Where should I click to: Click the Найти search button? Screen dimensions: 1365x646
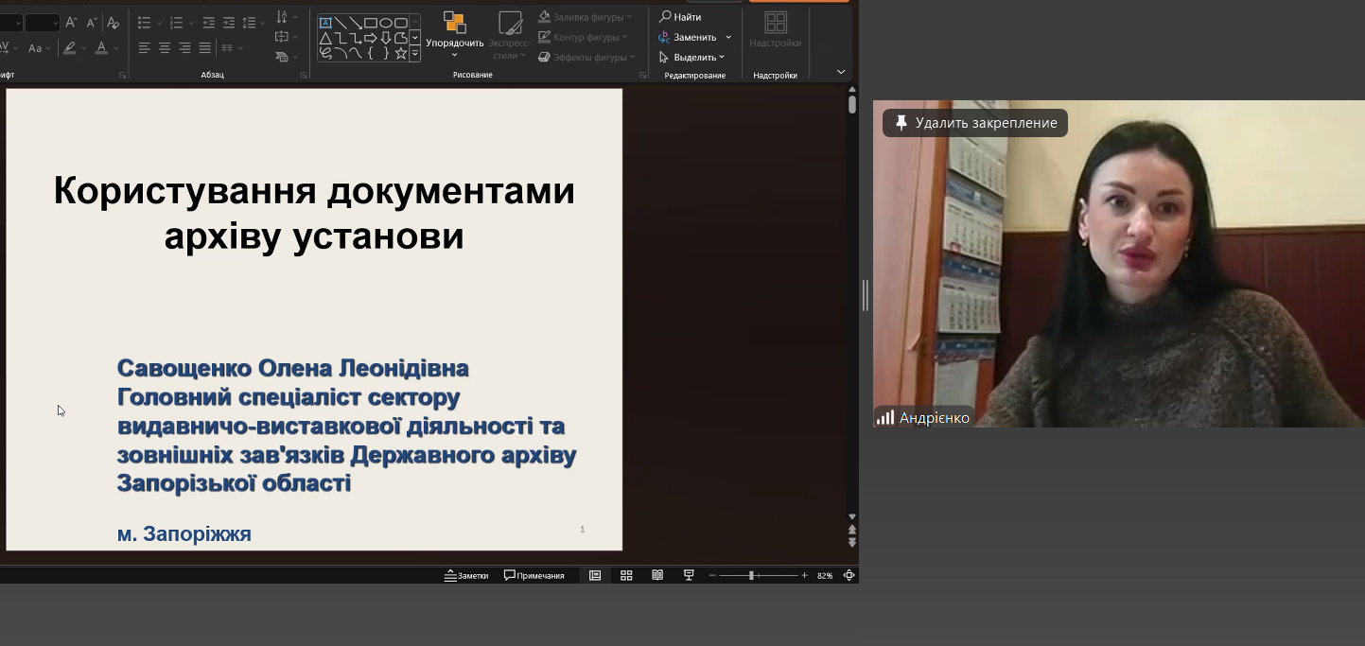tap(681, 17)
